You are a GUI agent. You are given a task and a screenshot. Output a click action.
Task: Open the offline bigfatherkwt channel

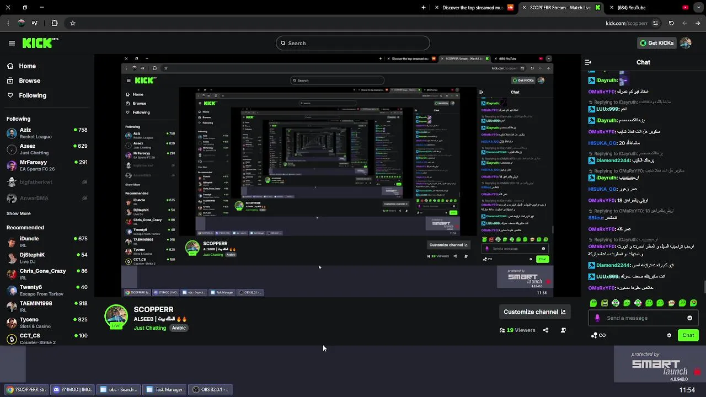coord(47,182)
